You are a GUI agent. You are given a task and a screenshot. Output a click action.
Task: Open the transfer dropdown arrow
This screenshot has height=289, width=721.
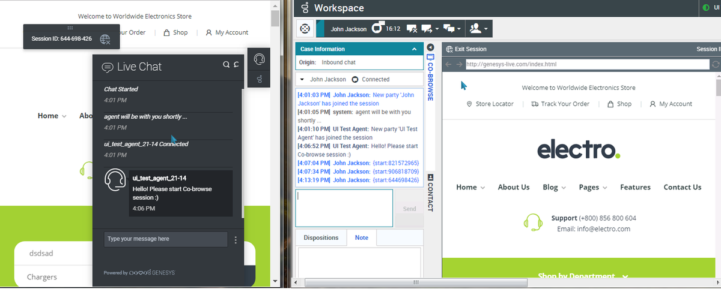(x=437, y=29)
